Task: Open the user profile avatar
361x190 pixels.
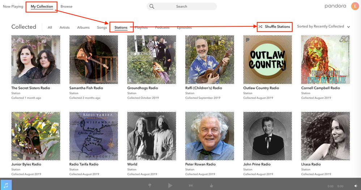Action: click(x=355, y=6)
